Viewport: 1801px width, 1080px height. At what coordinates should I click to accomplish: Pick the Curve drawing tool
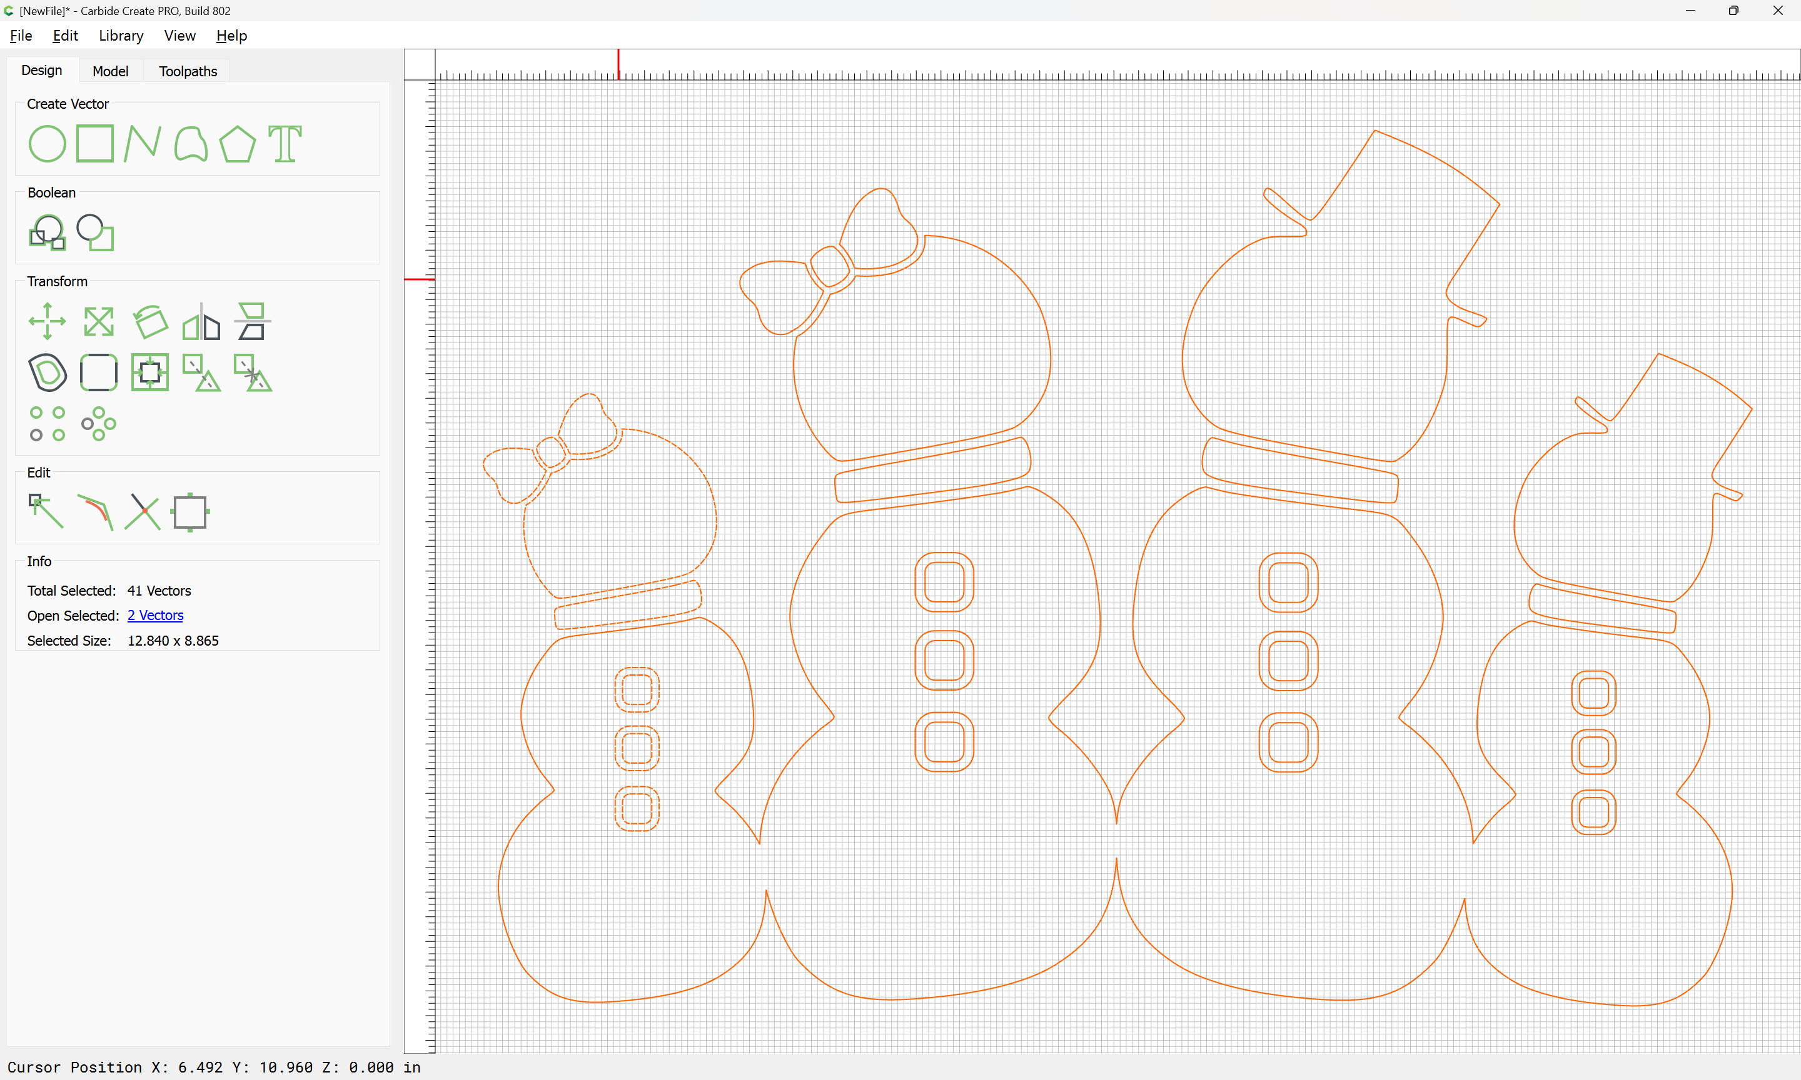pos(191,143)
